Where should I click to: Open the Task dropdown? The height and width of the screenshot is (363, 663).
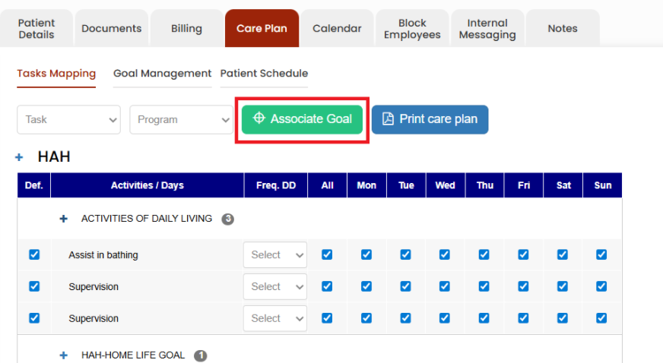[x=69, y=119]
